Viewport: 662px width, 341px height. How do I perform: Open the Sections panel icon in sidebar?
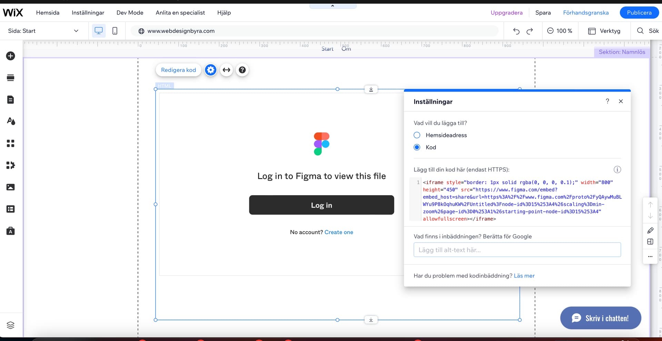pyautogui.click(x=11, y=78)
